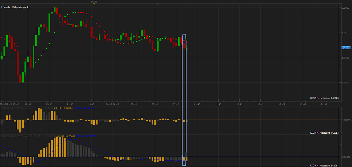This screenshot has height=167, width=352.
Task: Select the current price tag 1.99196
Action: pos(346,48)
